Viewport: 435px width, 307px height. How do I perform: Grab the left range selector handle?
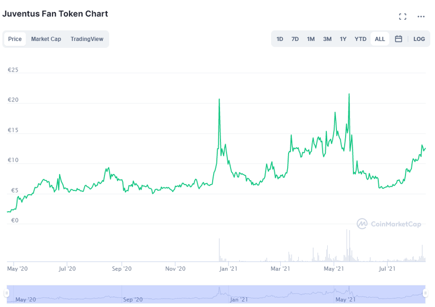coord(6,293)
